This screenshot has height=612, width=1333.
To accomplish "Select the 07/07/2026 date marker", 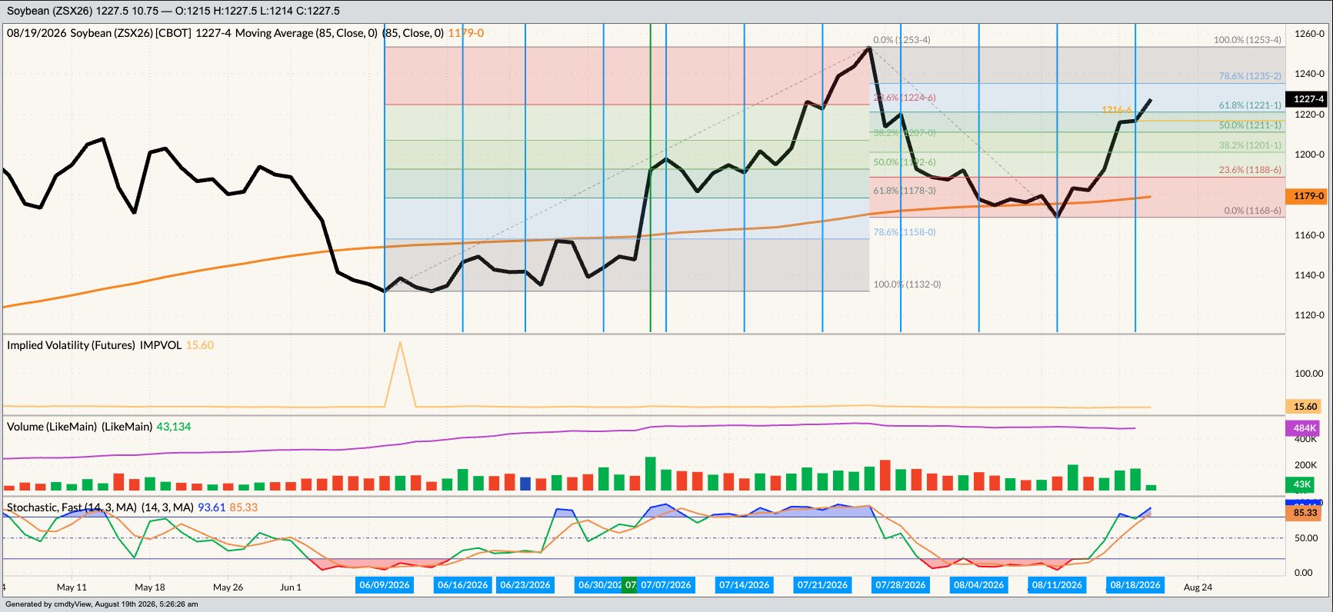I will click(666, 585).
